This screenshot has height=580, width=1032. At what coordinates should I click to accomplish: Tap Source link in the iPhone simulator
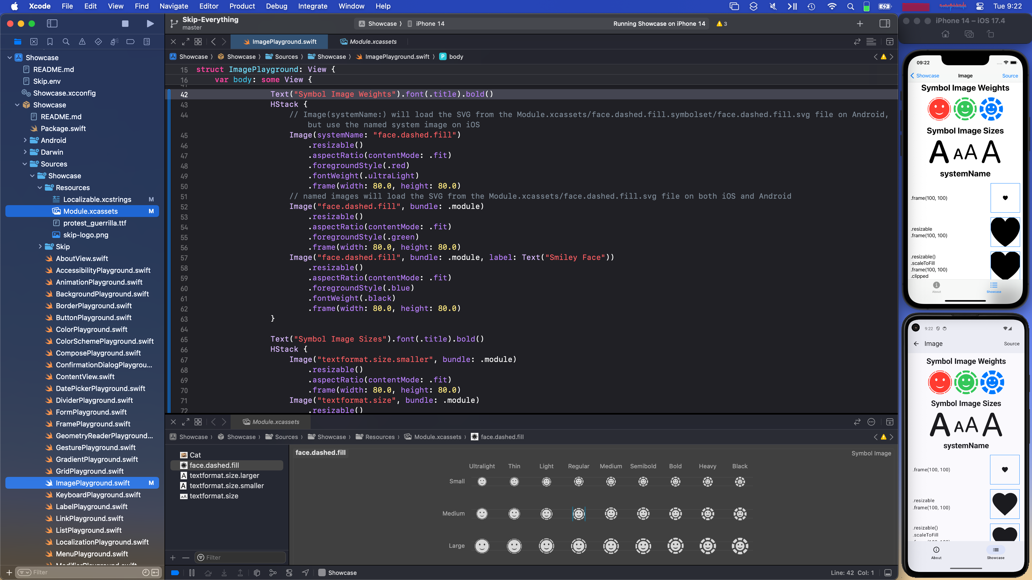pos(1010,76)
